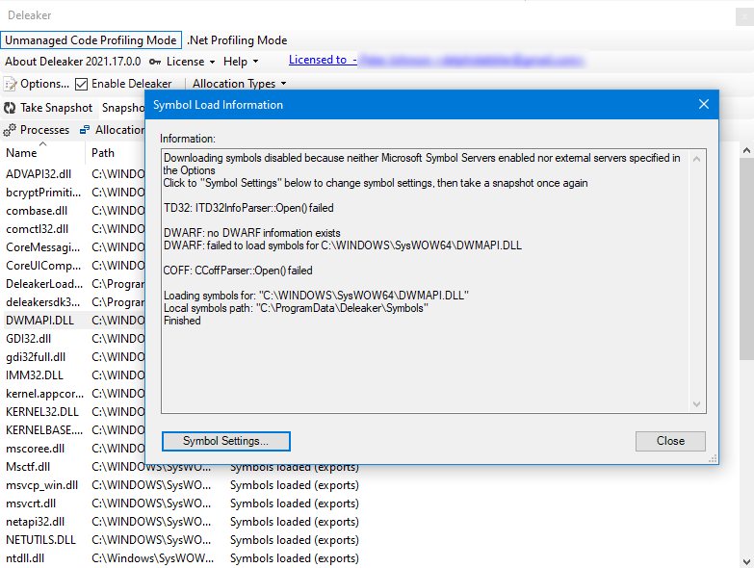Open the Processes tab
Viewport: 754px width, 568px height.
pyautogui.click(x=37, y=130)
